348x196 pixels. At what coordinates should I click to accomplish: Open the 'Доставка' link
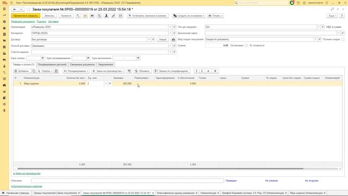(53, 22)
